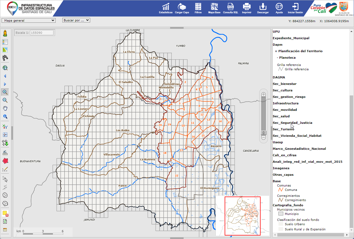Viewport: 354px width, 239px height.
Task: Open the Buscar por dropdown
Action: click(x=76, y=20)
